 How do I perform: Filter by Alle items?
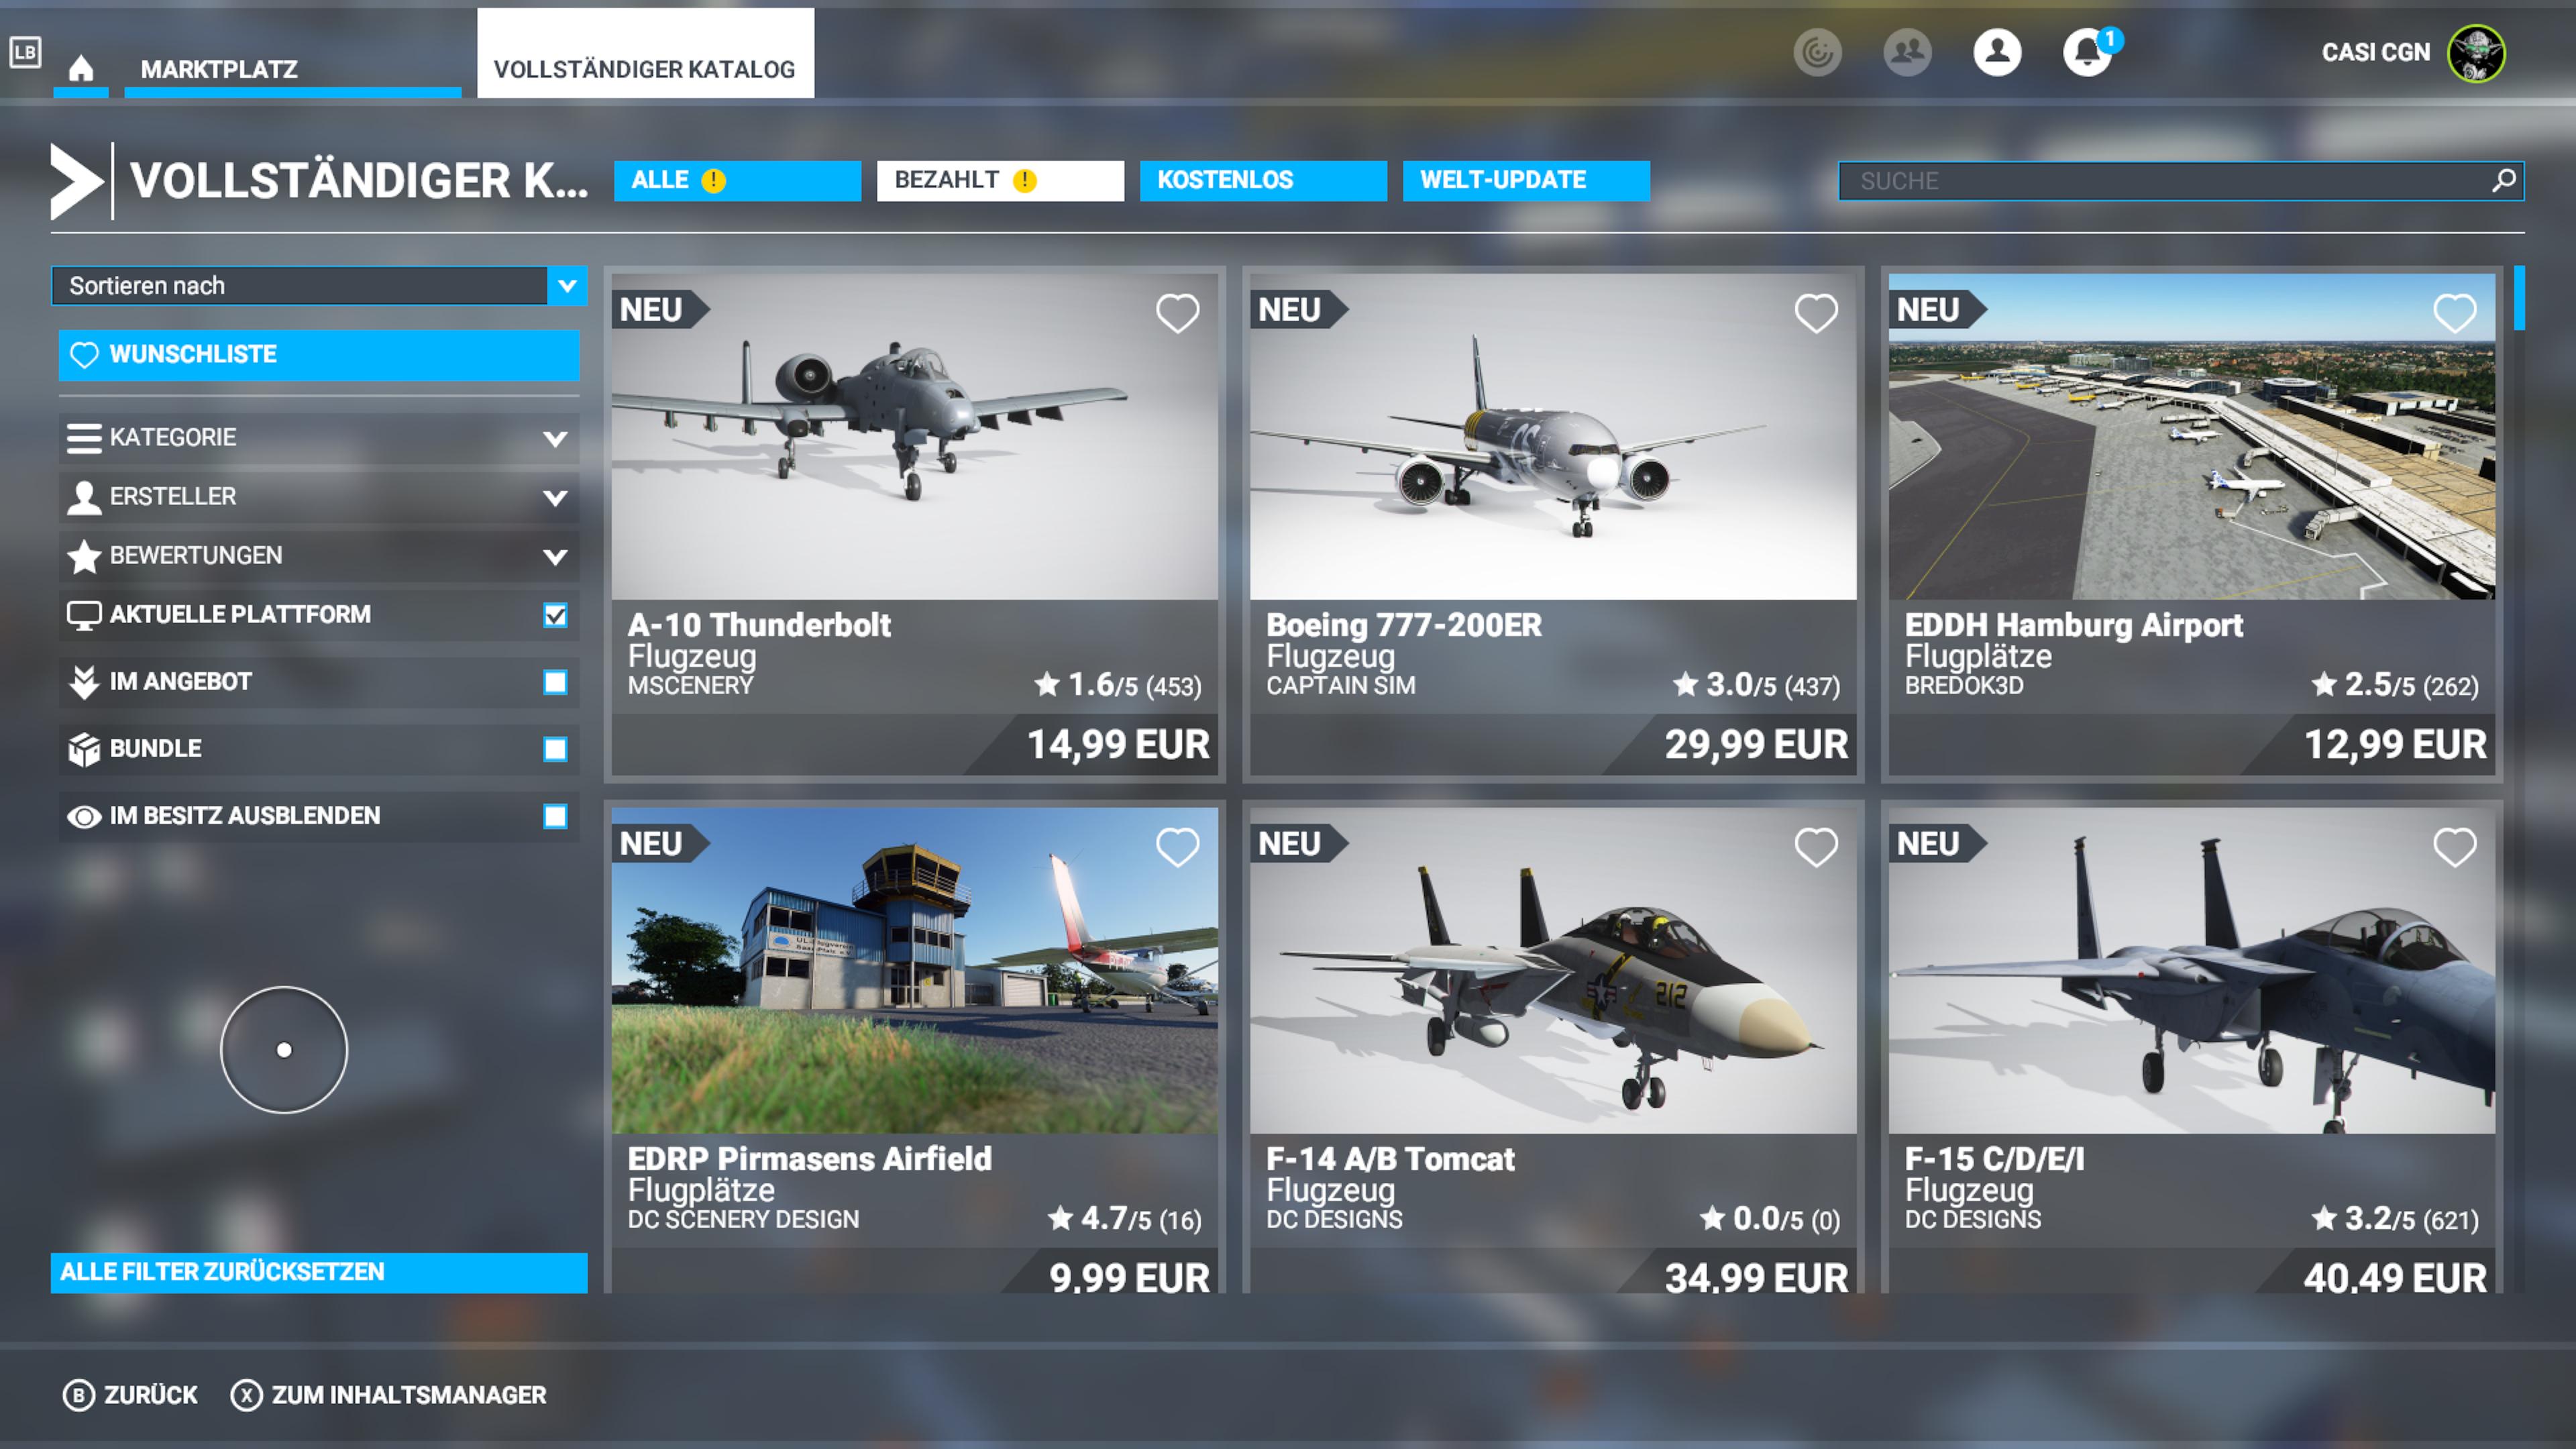coord(737,181)
